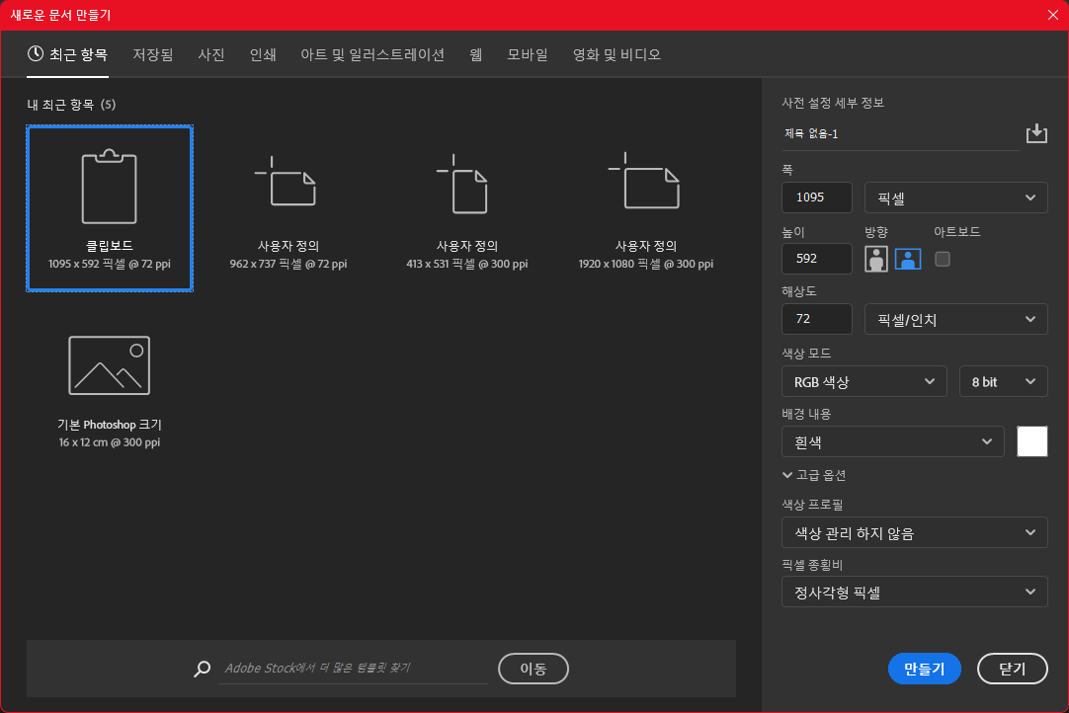
Task: Click the 폭 width input field
Action: (x=817, y=198)
